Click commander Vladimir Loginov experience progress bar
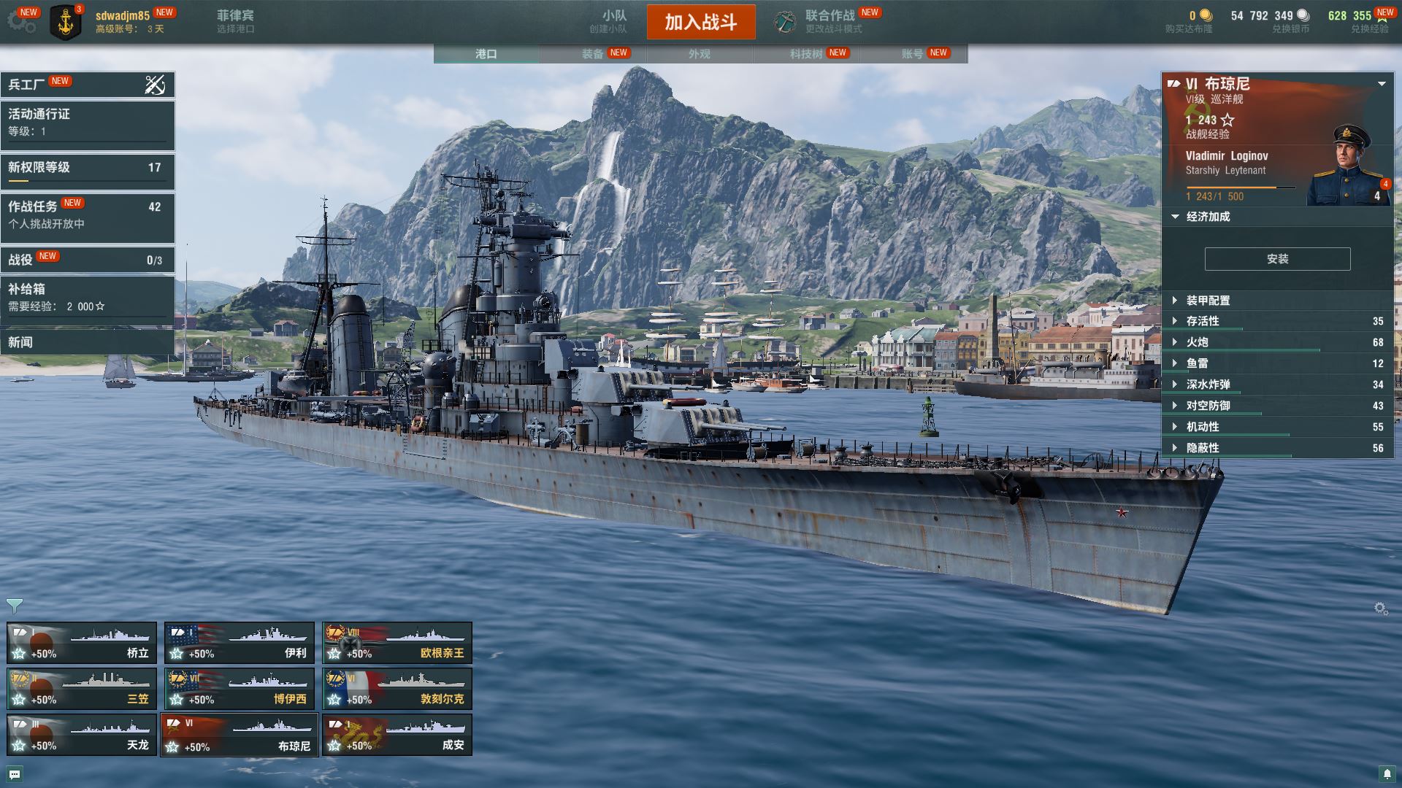The width and height of the screenshot is (1402, 788). 1240,188
